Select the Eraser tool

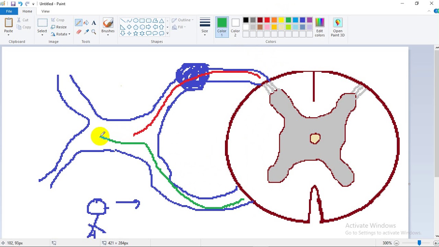(x=79, y=32)
